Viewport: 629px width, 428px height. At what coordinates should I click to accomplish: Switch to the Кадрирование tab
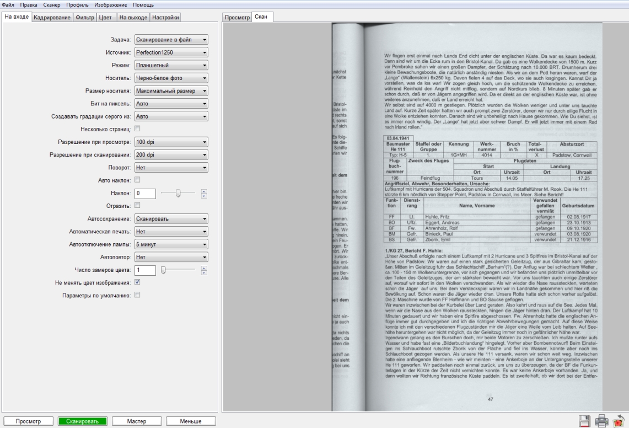click(x=52, y=18)
